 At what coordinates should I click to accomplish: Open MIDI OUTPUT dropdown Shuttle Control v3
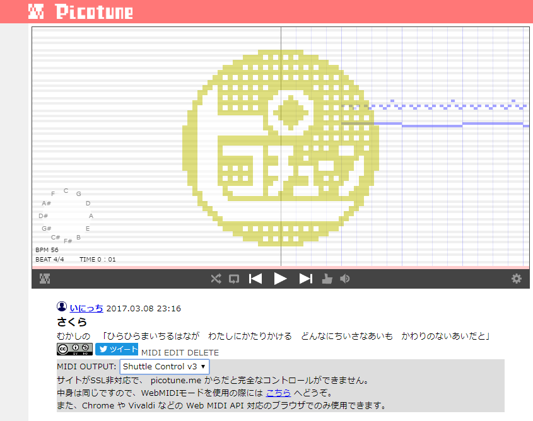tap(165, 367)
